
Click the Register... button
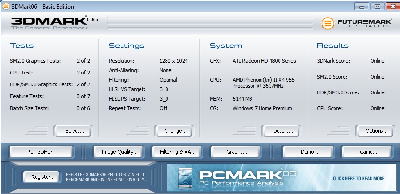point(42,177)
